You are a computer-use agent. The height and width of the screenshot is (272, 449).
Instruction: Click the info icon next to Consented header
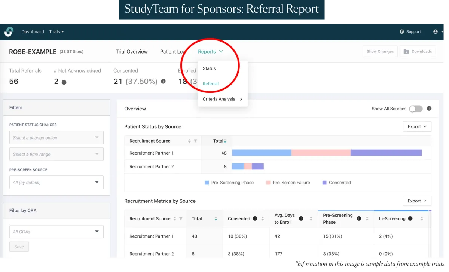[x=254, y=218]
